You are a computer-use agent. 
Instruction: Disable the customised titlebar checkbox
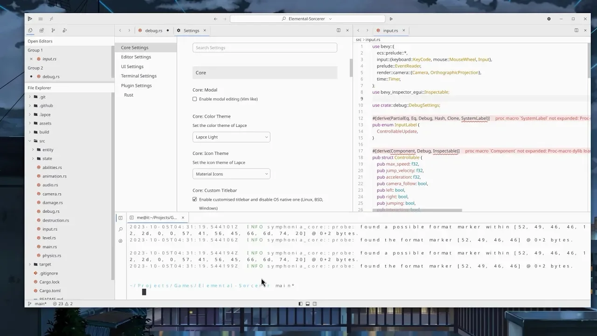[195, 199]
